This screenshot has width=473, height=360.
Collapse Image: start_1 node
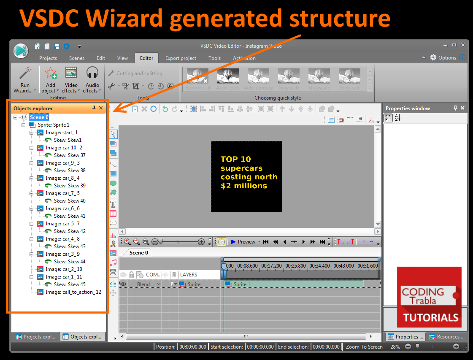(31, 133)
